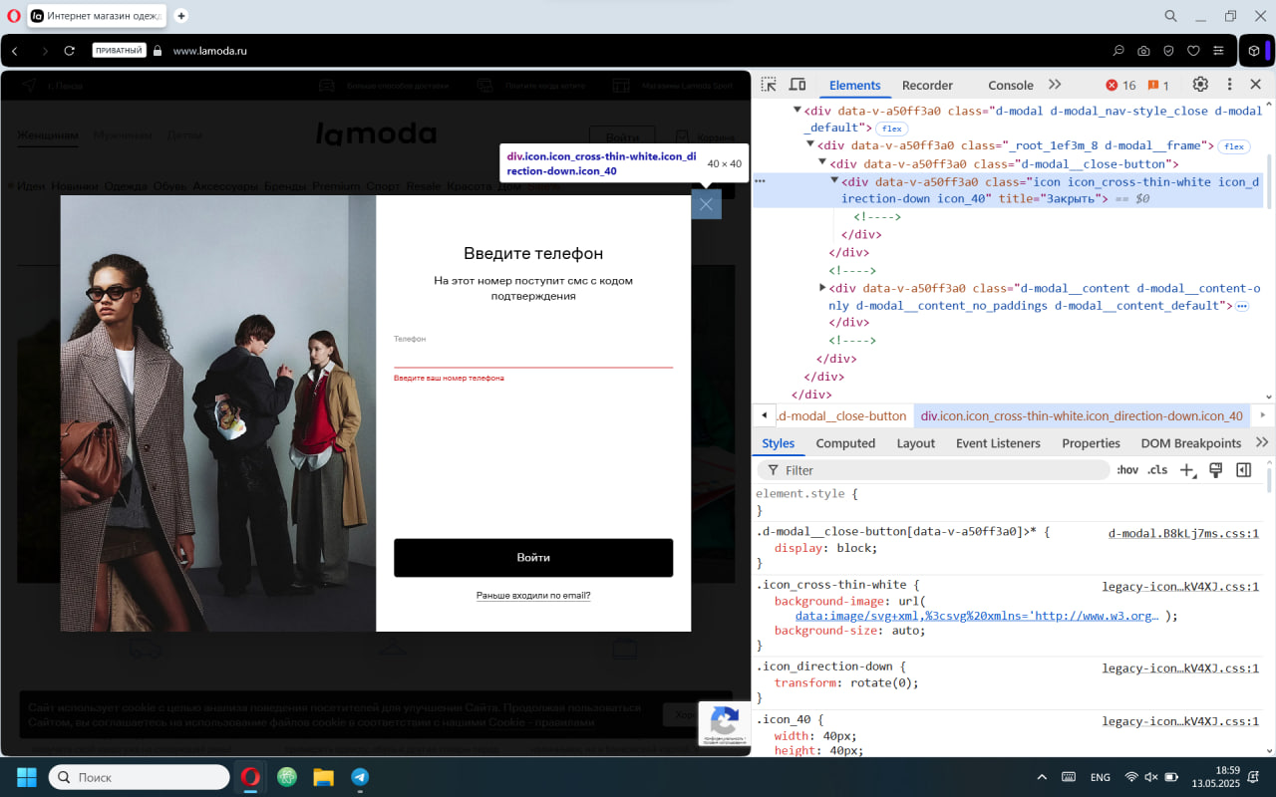Expand the d-modal__content div node
1276x797 pixels.
pos(821,288)
